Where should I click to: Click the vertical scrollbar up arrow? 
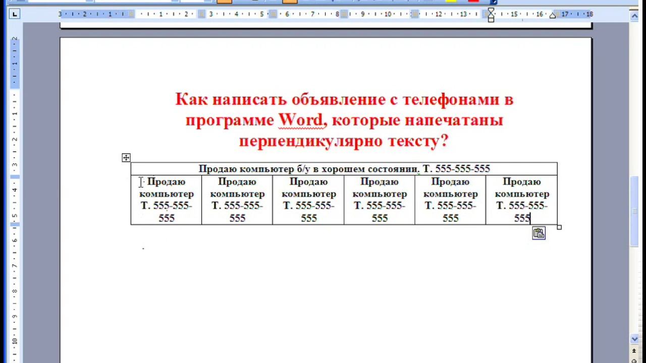coord(635,17)
